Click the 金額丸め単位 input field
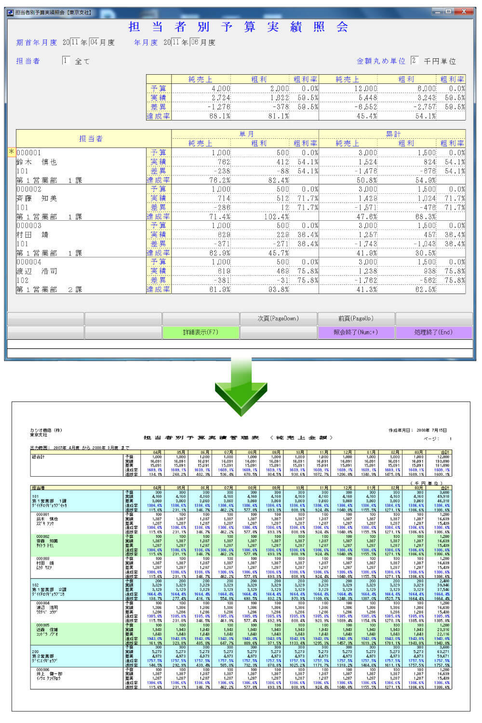Screen dimensions: 482x723 click(x=414, y=61)
